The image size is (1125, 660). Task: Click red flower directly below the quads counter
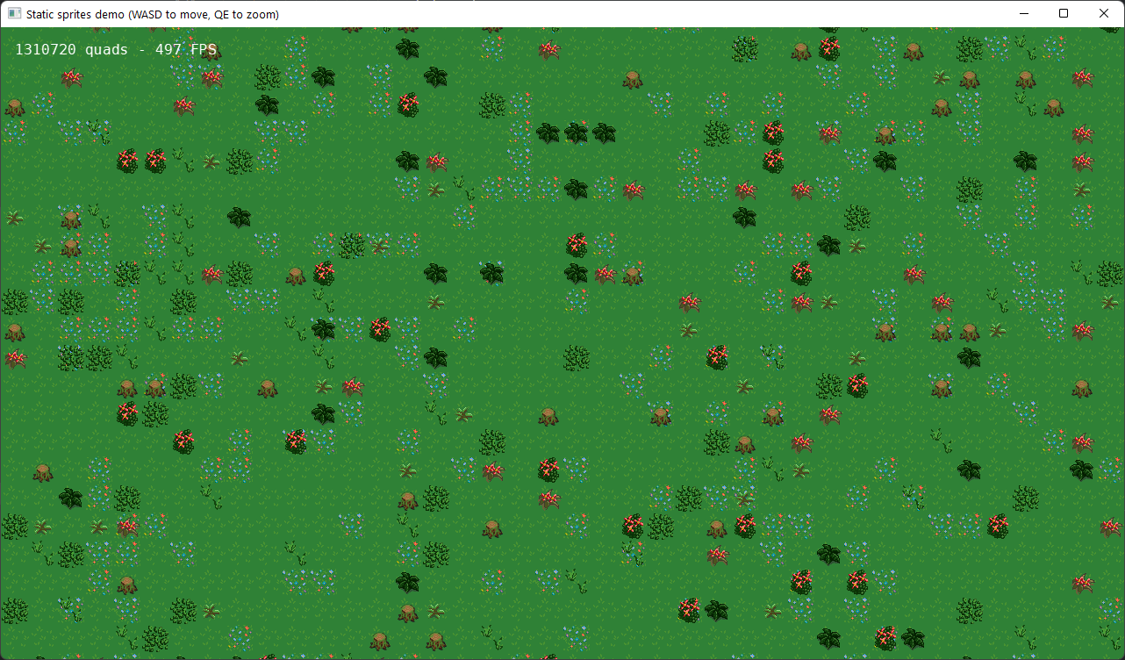(71, 78)
